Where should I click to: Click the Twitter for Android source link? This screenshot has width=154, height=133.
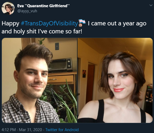pyautogui.click(x=62, y=130)
